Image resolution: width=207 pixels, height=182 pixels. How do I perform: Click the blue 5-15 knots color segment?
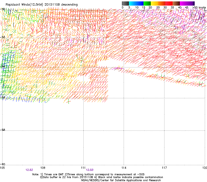tap(136, 3)
